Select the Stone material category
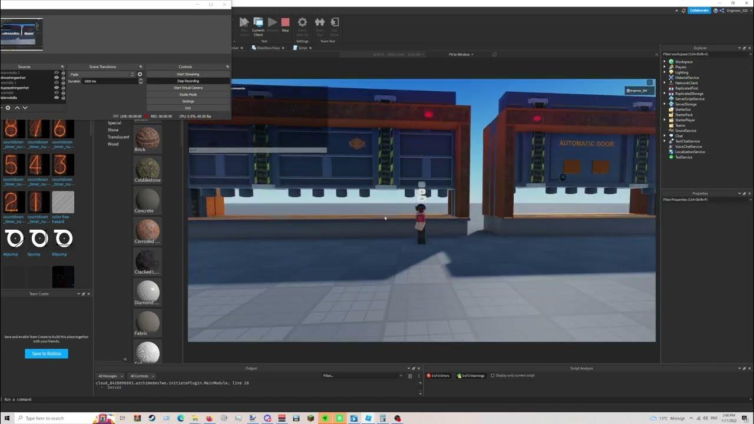Image resolution: width=754 pixels, height=424 pixels. (113, 130)
